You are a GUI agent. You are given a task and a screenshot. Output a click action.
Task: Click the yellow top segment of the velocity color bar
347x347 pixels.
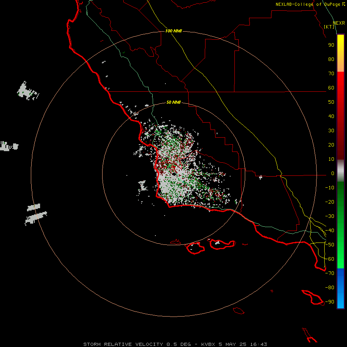pos(340,53)
